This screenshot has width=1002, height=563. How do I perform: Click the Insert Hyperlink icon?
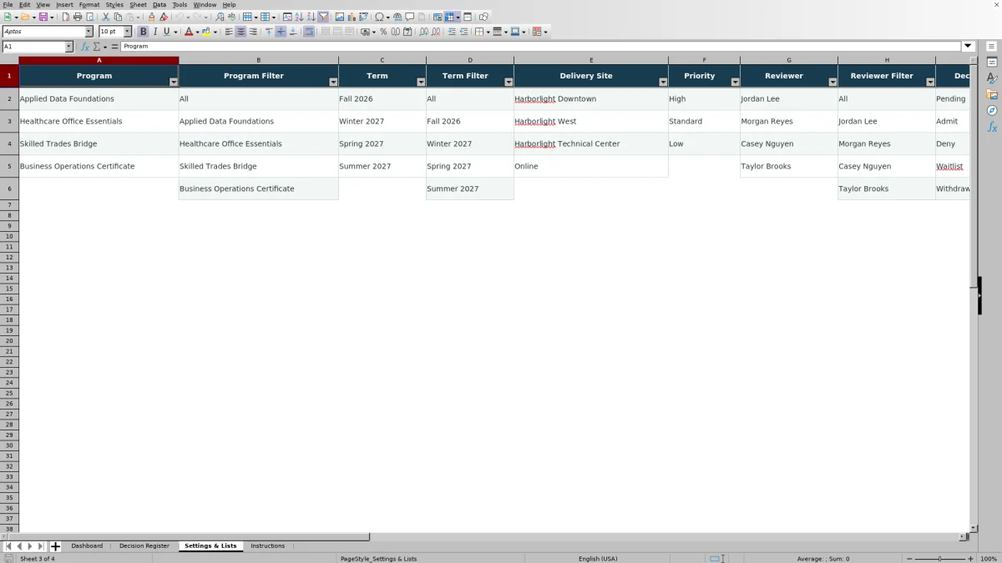397,17
